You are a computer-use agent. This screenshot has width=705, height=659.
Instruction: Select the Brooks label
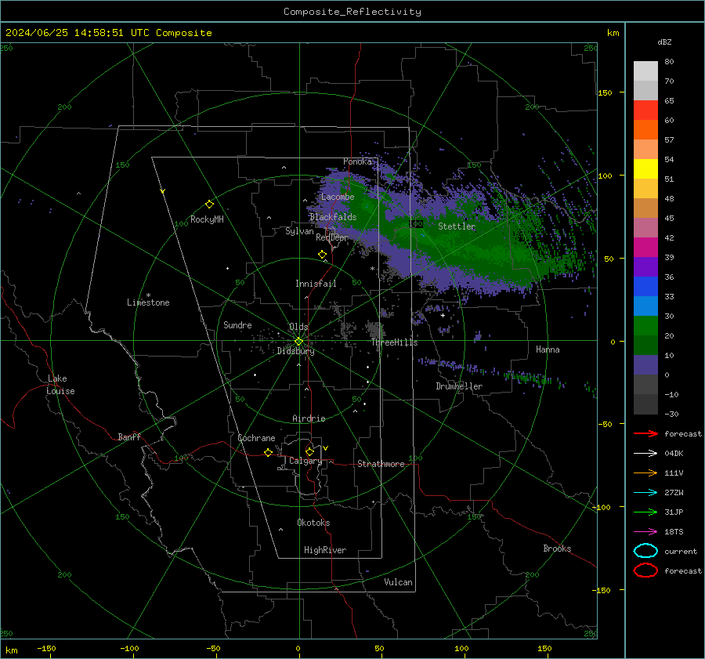(x=557, y=549)
